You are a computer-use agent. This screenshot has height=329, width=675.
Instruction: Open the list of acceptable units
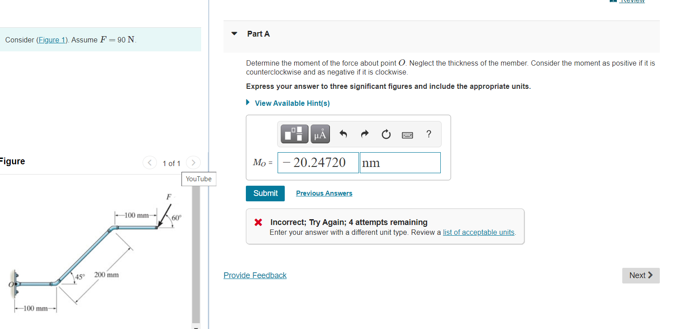478,232
